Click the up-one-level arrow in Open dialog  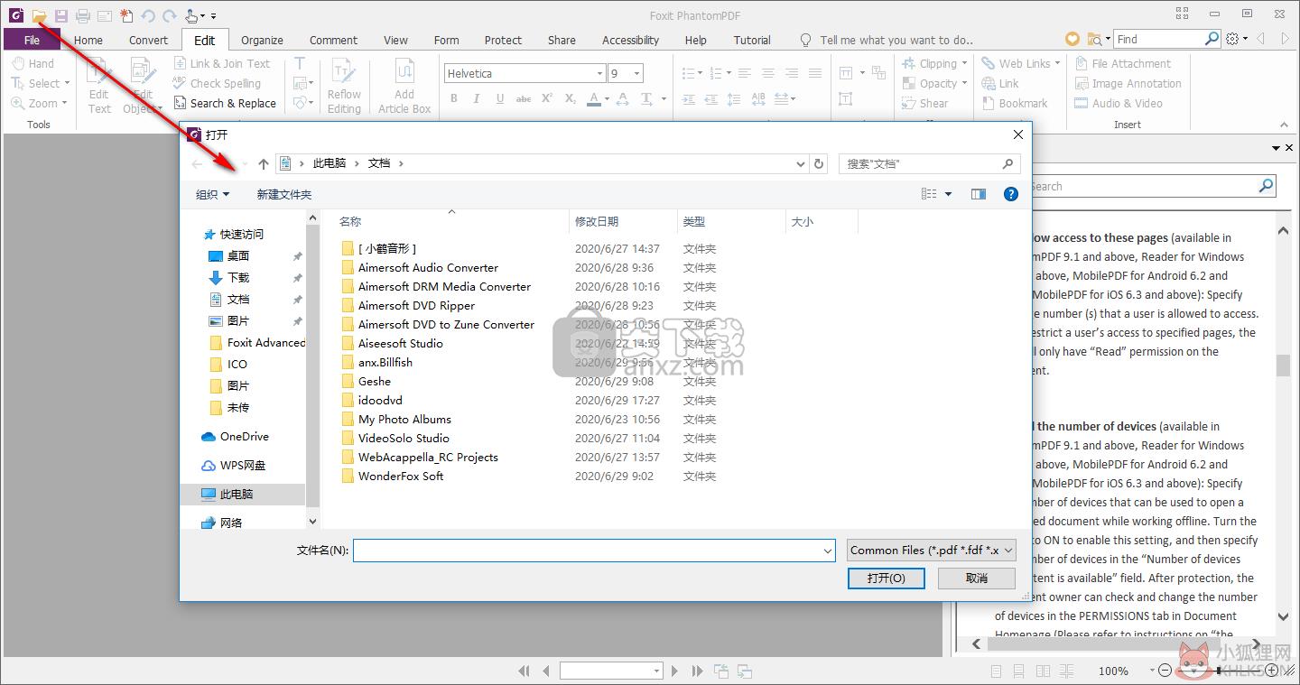tap(263, 163)
